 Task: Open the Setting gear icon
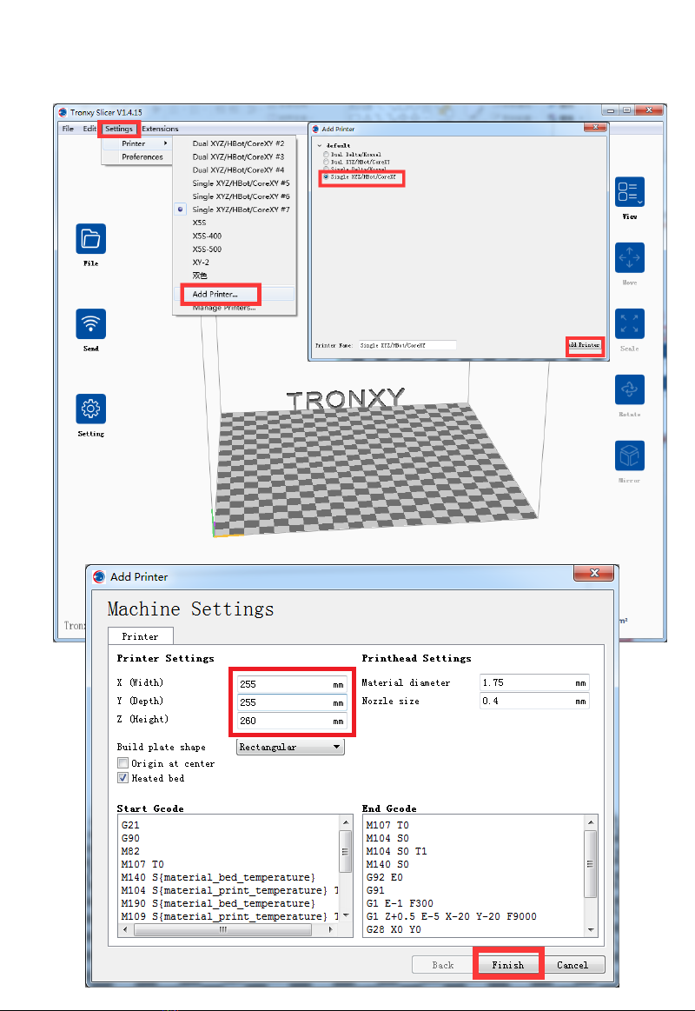[91, 409]
